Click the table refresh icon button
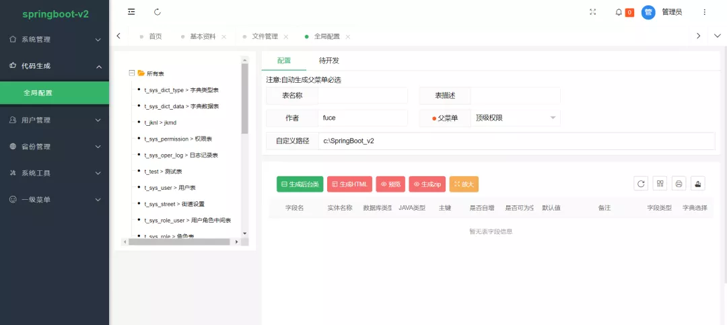This screenshot has height=325, width=727. (x=641, y=184)
